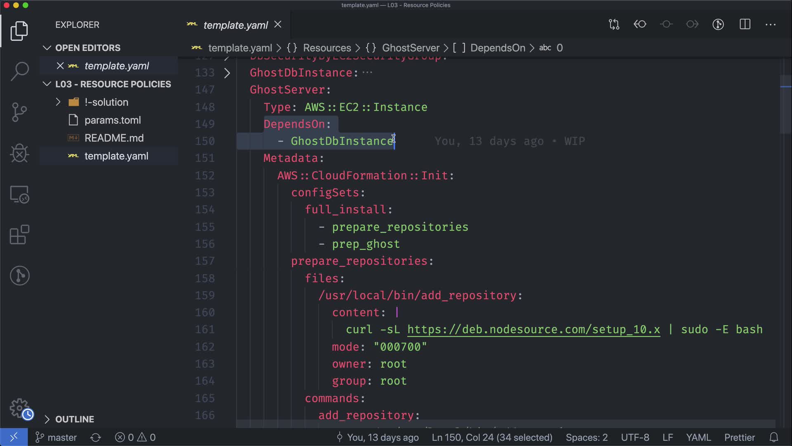Click the Compare Changes icon in editor toolbar

tap(614, 24)
